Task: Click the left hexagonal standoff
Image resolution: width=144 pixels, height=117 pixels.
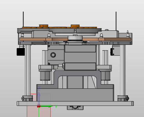Action: click(x=45, y=75)
